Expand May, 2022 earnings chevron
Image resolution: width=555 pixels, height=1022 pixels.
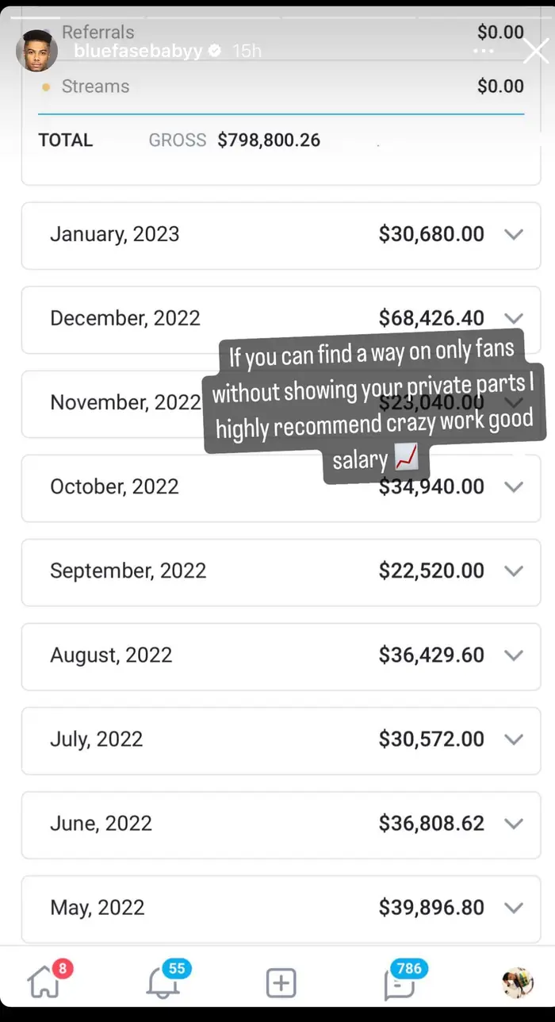tap(514, 907)
